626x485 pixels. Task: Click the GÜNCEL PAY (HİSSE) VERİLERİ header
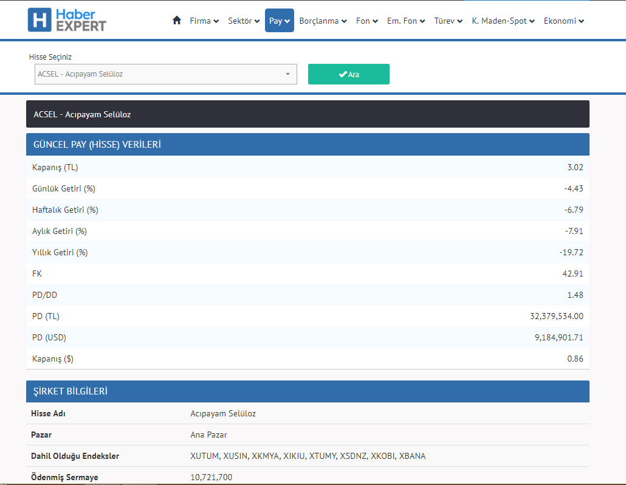pyautogui.click(x=308, y=145)
